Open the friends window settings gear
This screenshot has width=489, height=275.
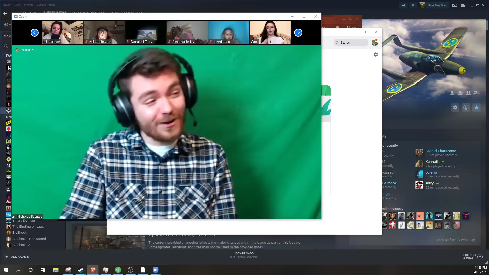pyautogui.click(x=376, y=54)
